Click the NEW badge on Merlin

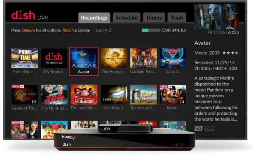(x=166, y=87)
